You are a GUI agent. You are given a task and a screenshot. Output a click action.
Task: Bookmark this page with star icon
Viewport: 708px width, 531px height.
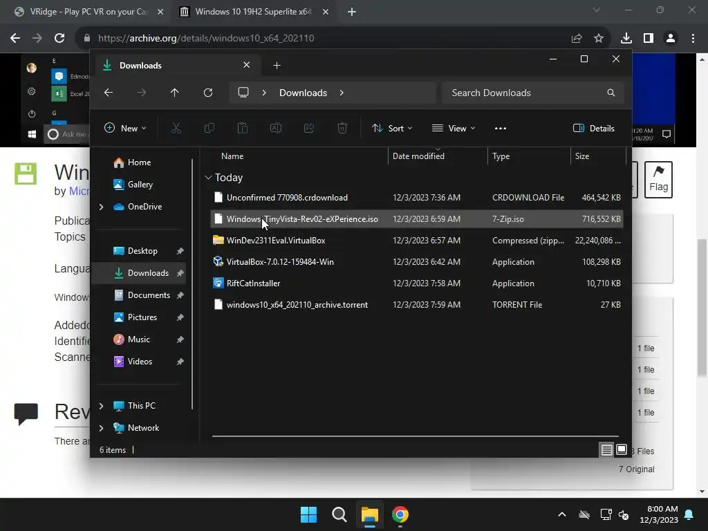click(x=599, y=38)
